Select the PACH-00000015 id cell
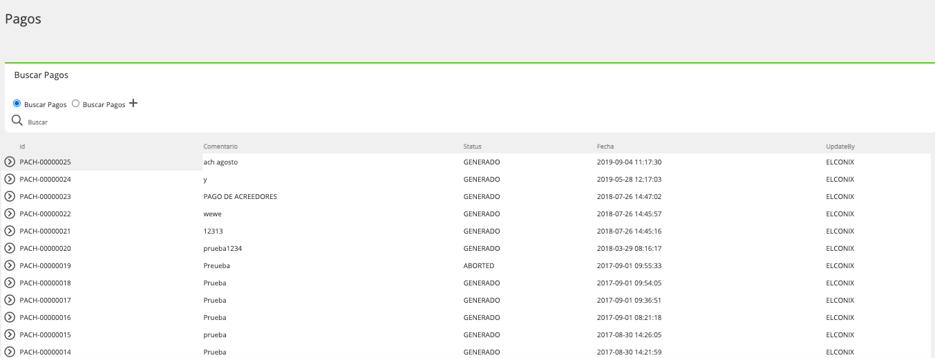The image size is (935, 358). coord(46,335)
